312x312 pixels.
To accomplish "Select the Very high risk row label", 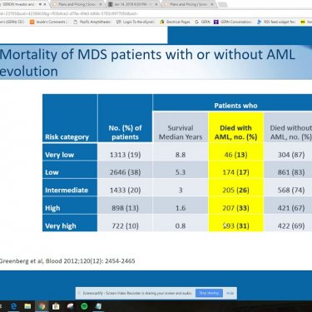I will click(x=70, y=223).
